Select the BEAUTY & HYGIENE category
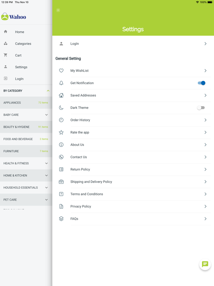 [26, 127]
